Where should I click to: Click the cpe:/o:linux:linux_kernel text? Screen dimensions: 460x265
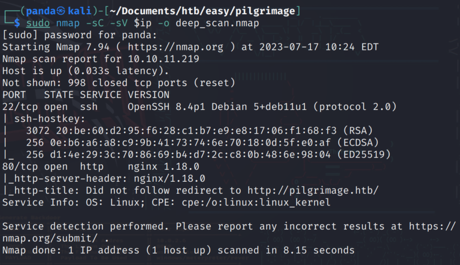(x=256, y=203)
